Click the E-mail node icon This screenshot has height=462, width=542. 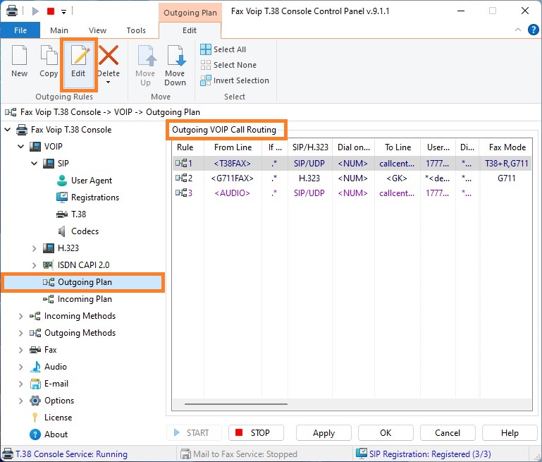(35, 384)
